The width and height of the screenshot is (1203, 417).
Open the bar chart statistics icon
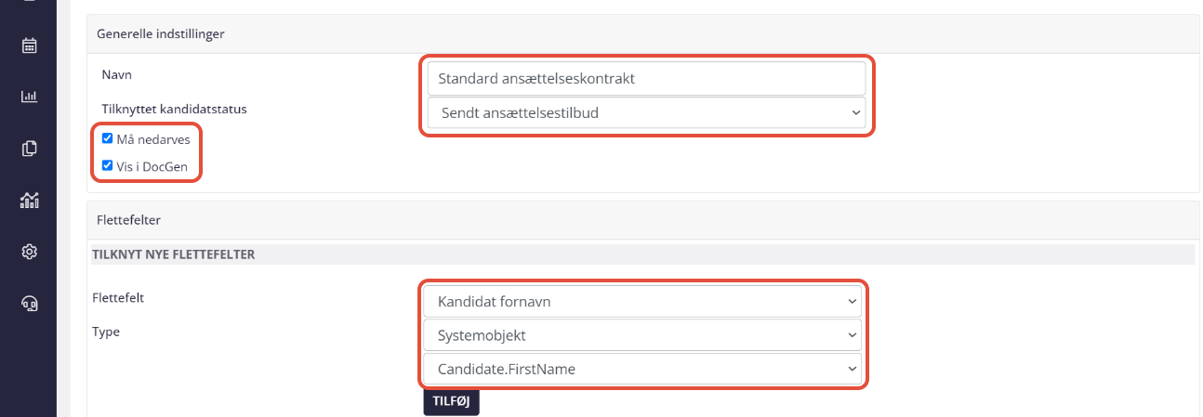[30, 97]
